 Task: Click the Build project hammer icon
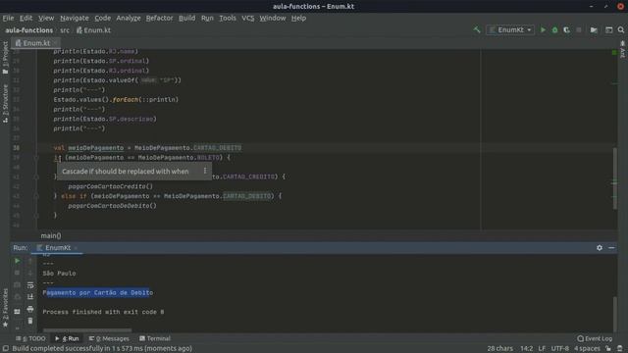pyautogui.click(x=477, y=30)
